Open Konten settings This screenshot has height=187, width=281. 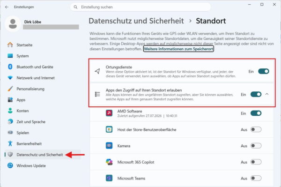tap(43, 111)
